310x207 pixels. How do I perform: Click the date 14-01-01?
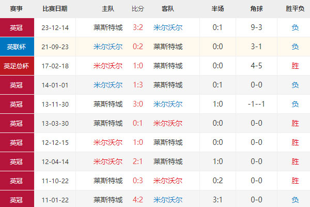55,85
